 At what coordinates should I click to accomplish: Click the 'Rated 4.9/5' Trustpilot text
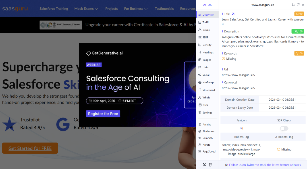point(32,128)
